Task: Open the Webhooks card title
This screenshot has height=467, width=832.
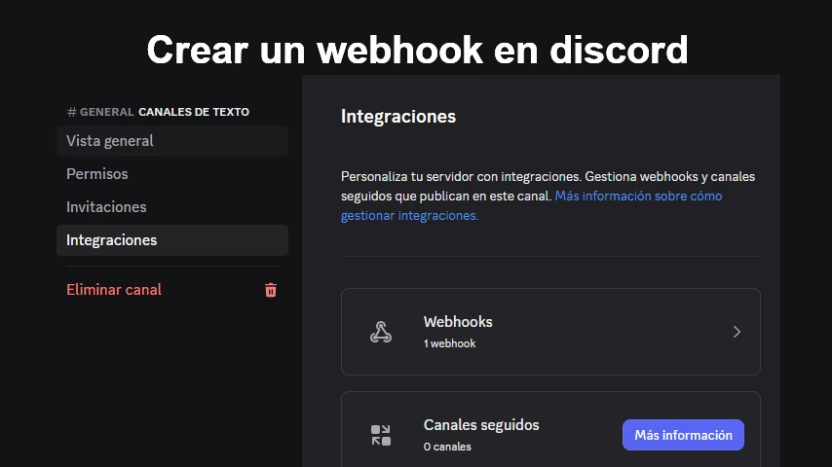Action: coord(458,322)
